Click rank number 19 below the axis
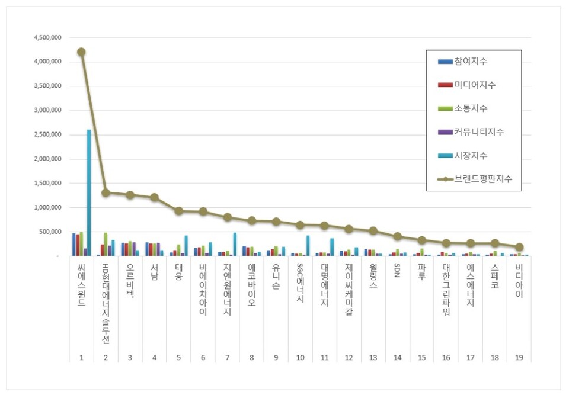The image size is (569, 398). point(519,358)
